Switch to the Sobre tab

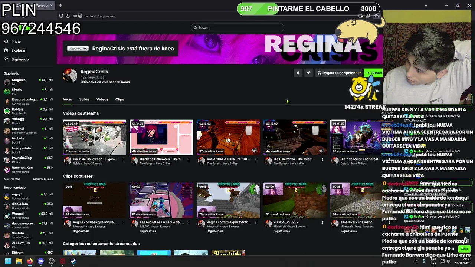coord(84,99)
